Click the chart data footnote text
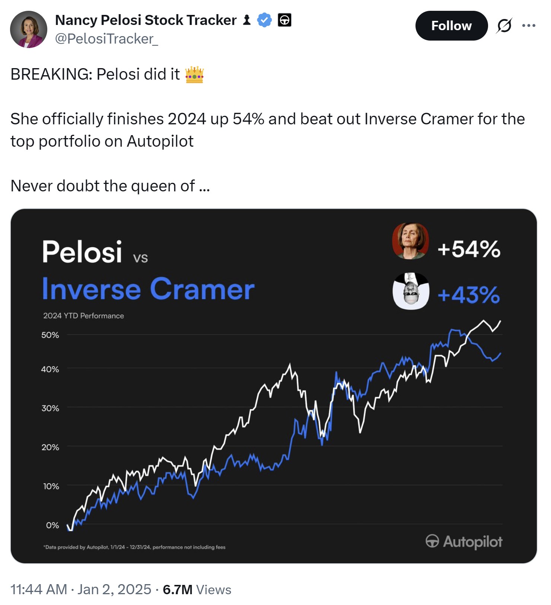This screenshot has width=551, height=605. pos(134,547)
